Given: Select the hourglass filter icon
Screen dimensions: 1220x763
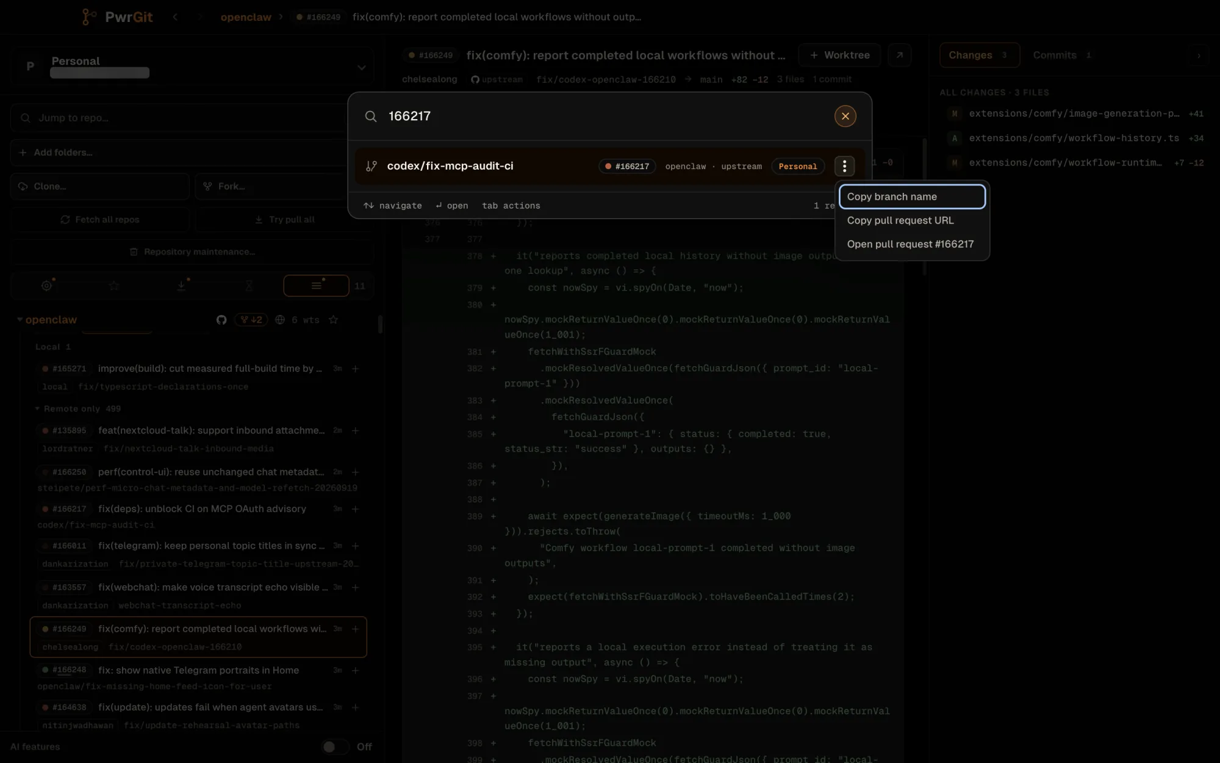Looking at the screenshot, I should (249, 285).
